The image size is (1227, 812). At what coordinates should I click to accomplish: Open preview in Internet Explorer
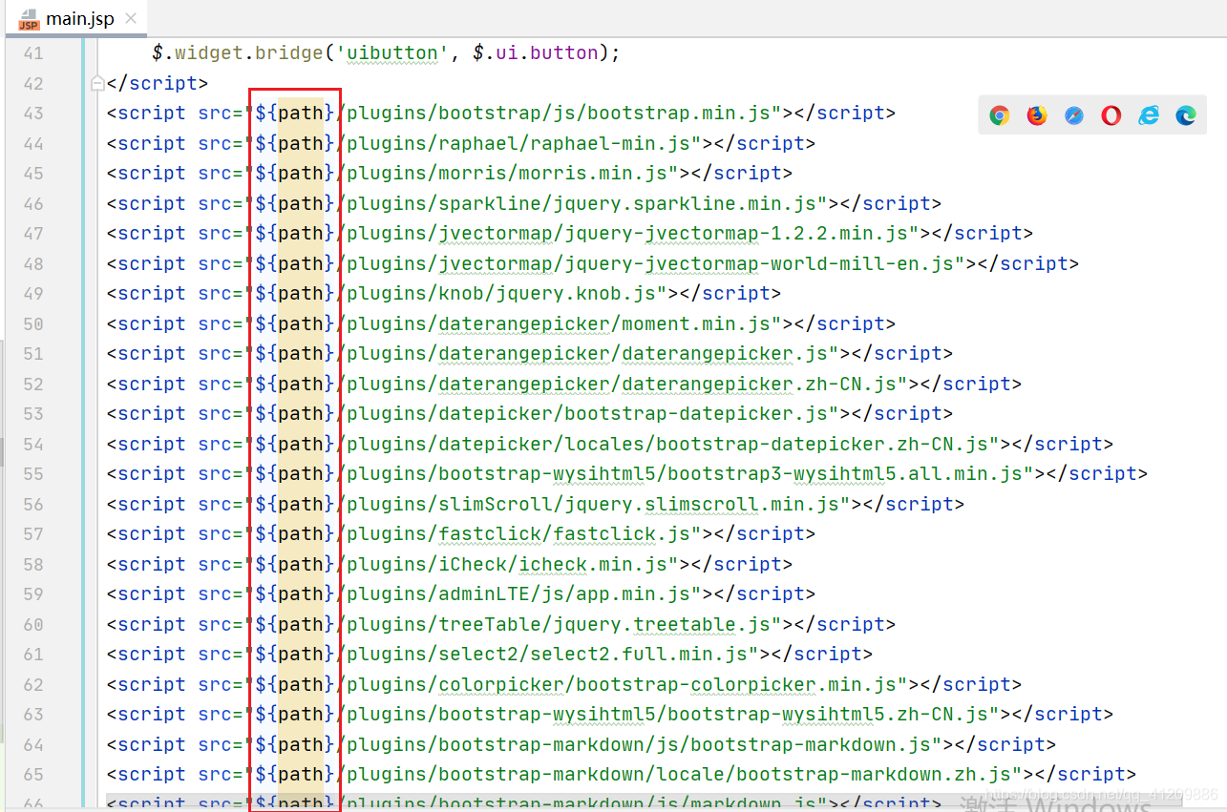tap(1149, 115)
